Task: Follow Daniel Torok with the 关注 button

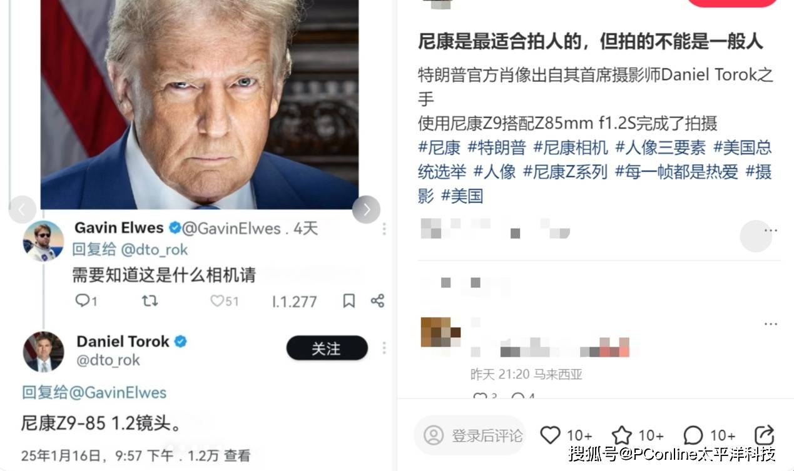Action: click(327, 348)
